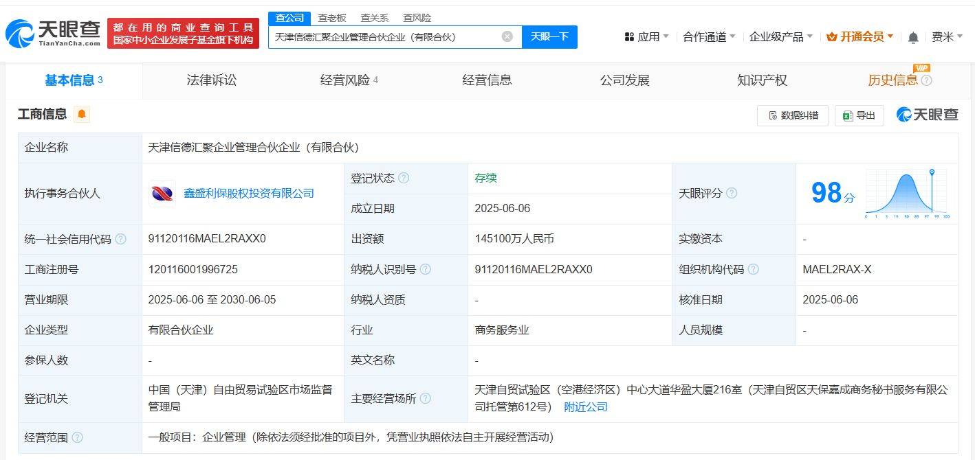Image resolution: width=975 pixels, height=460 pixels.
Task: Open the 基本信息 tab
Action: [74, 80]
